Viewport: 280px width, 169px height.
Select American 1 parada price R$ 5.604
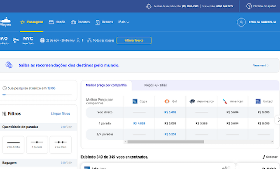[232, 123]
